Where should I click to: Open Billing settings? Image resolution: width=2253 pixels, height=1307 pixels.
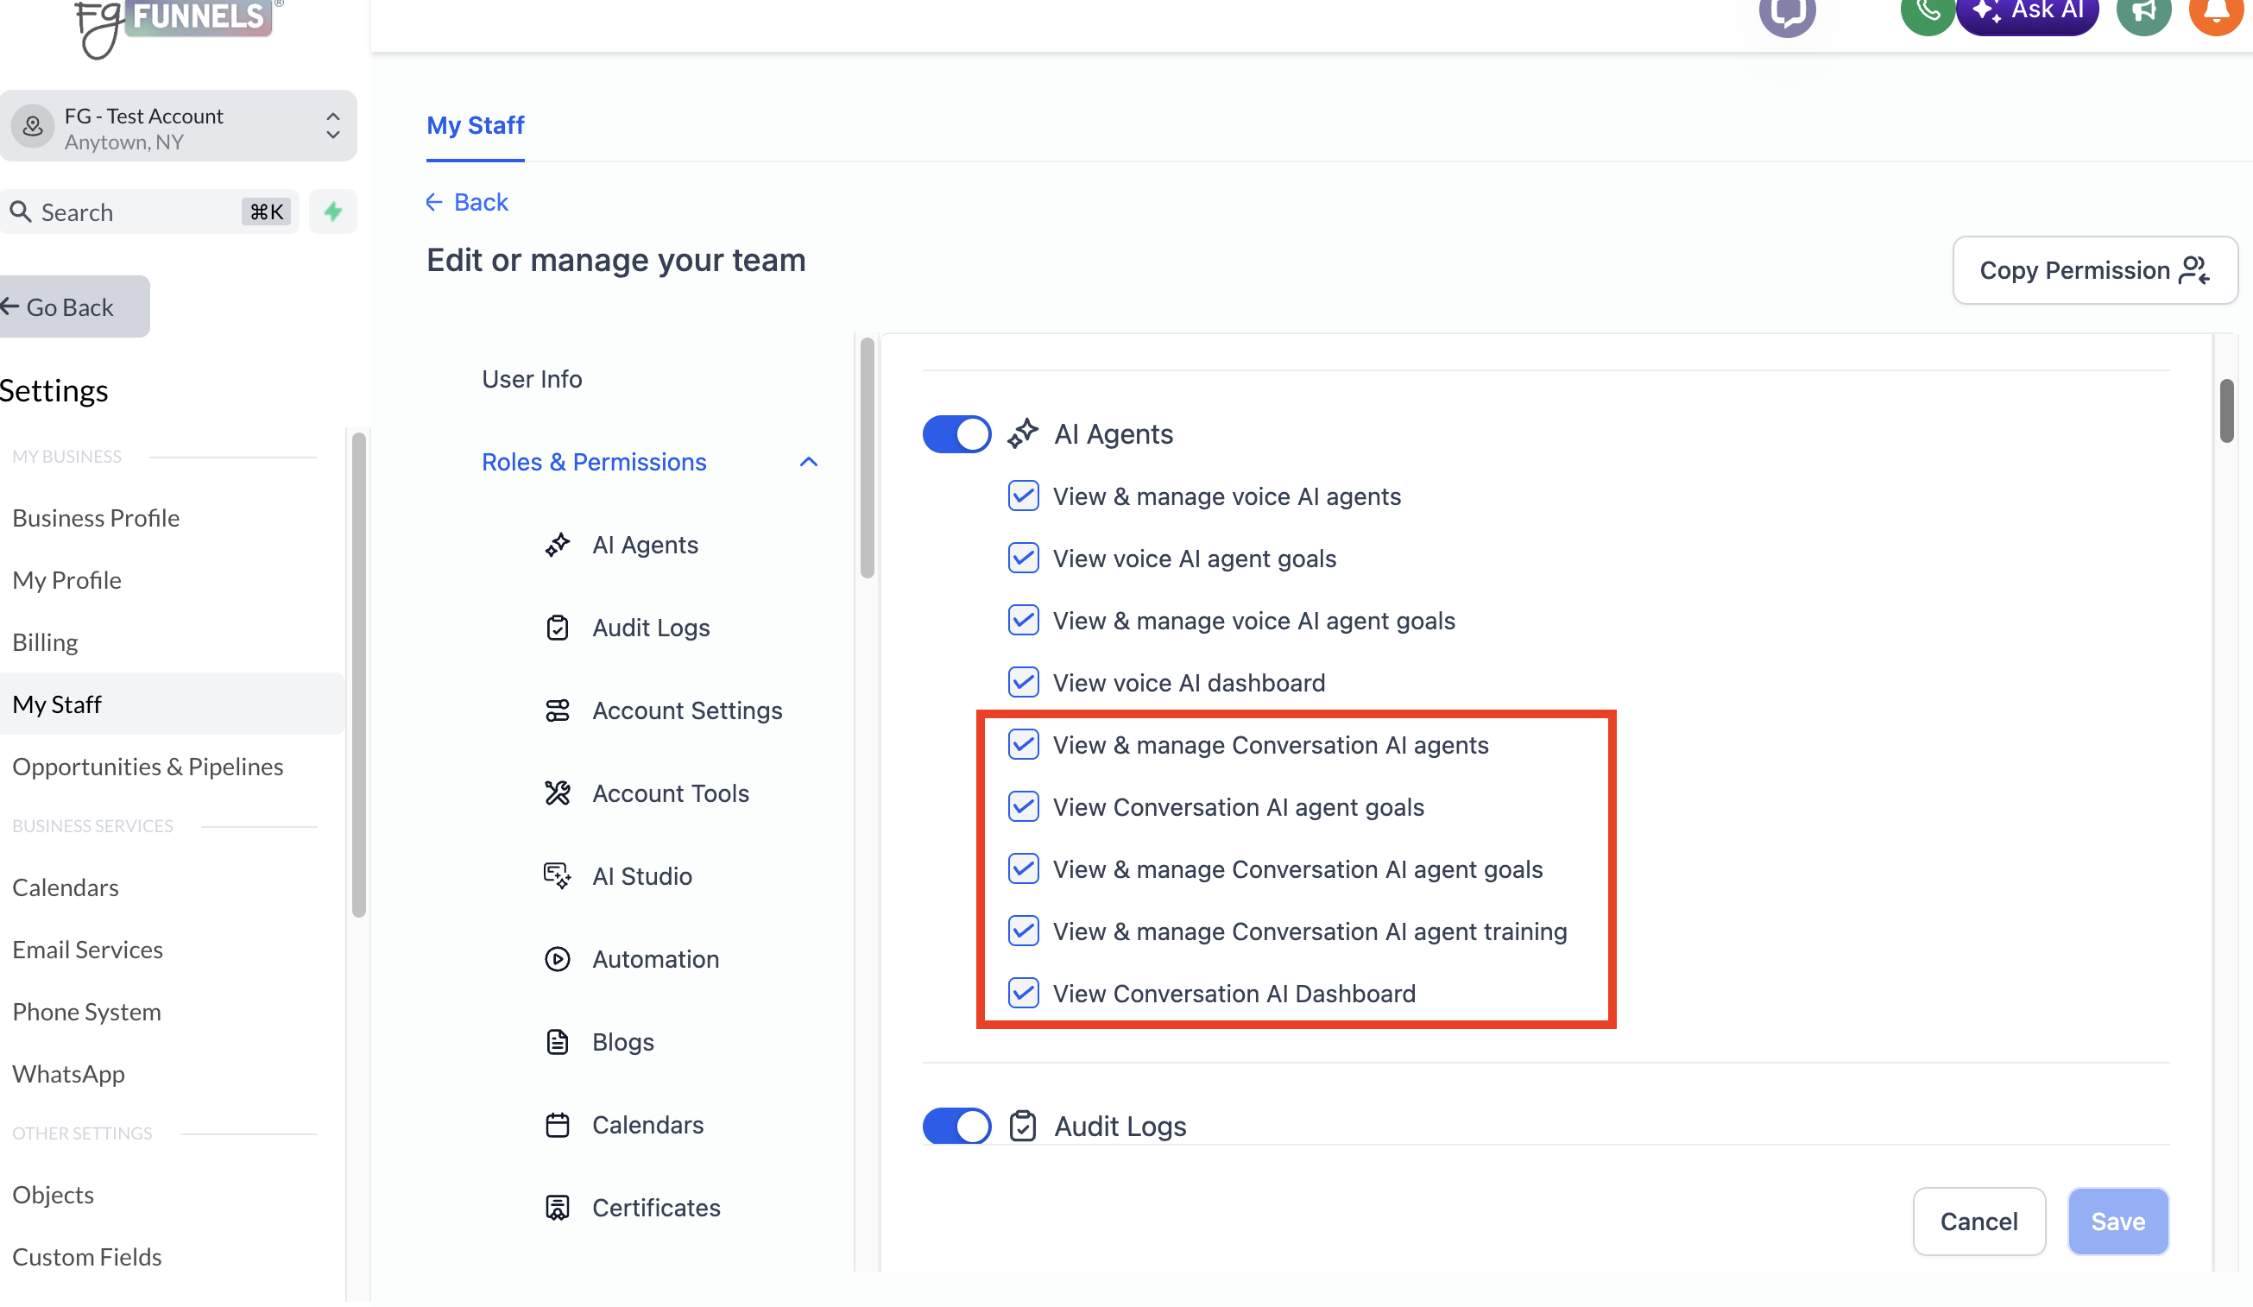coord(45,644)
